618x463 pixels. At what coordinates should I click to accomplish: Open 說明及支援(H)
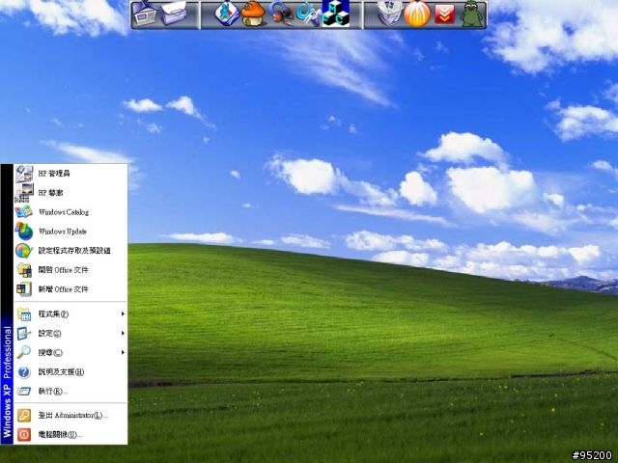click(70, 371)
